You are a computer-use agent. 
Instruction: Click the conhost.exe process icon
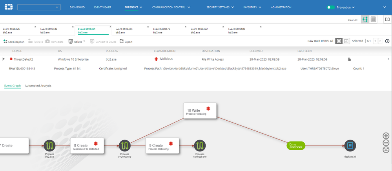[x=200, y=145]
